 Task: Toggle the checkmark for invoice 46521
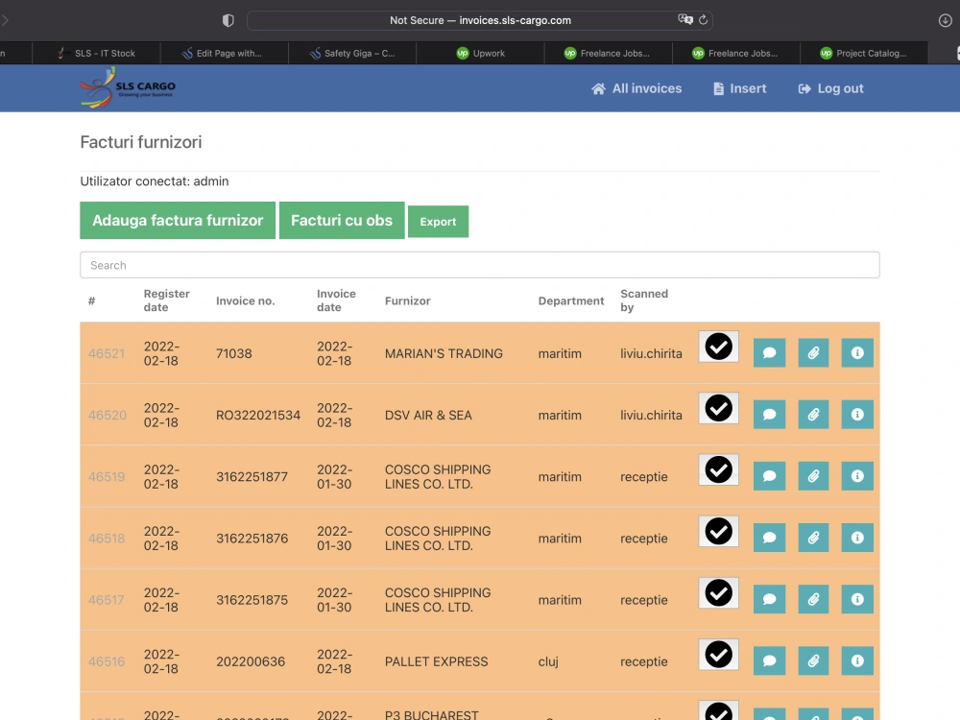tap(718, 347)
